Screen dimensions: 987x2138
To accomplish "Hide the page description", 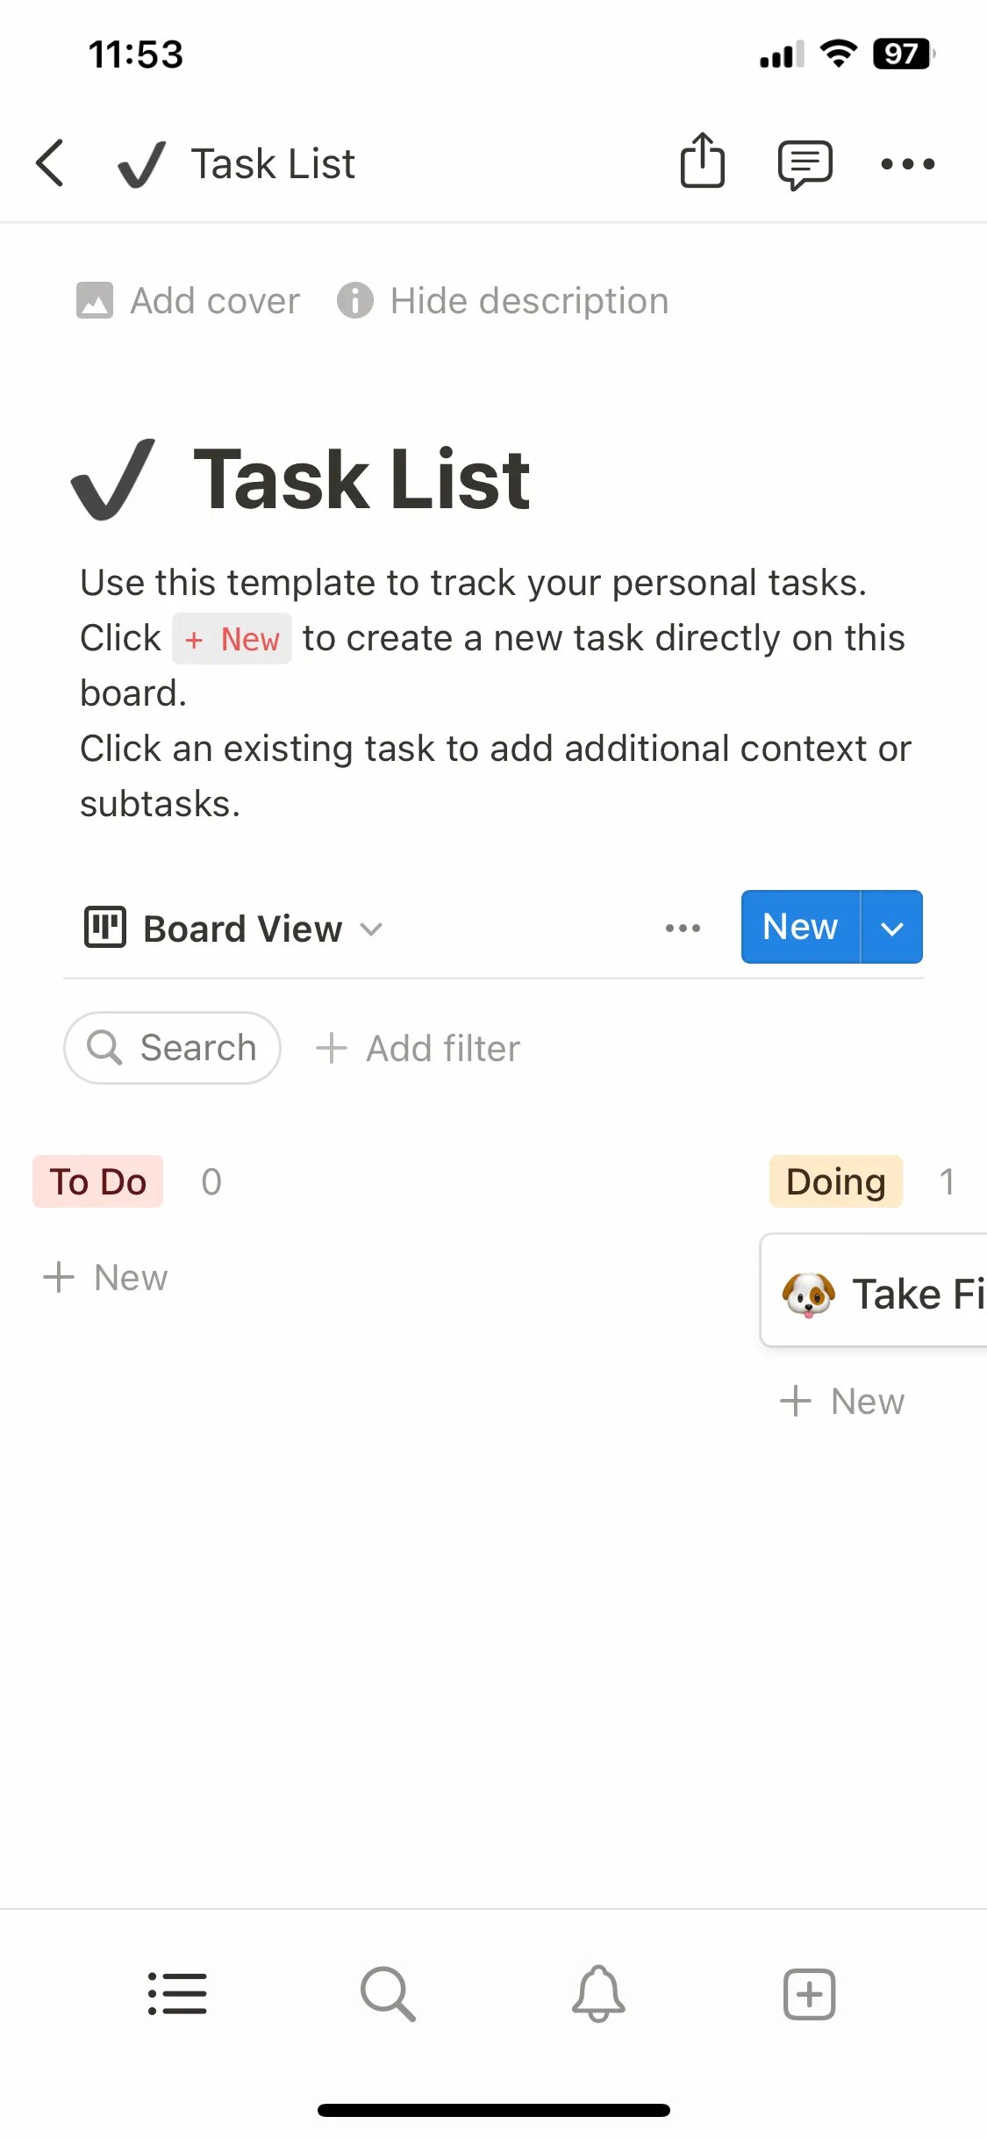I will tap(527, 300).
